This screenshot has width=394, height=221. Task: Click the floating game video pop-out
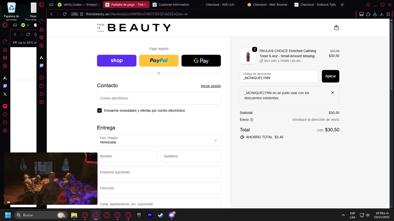[51, 179]
